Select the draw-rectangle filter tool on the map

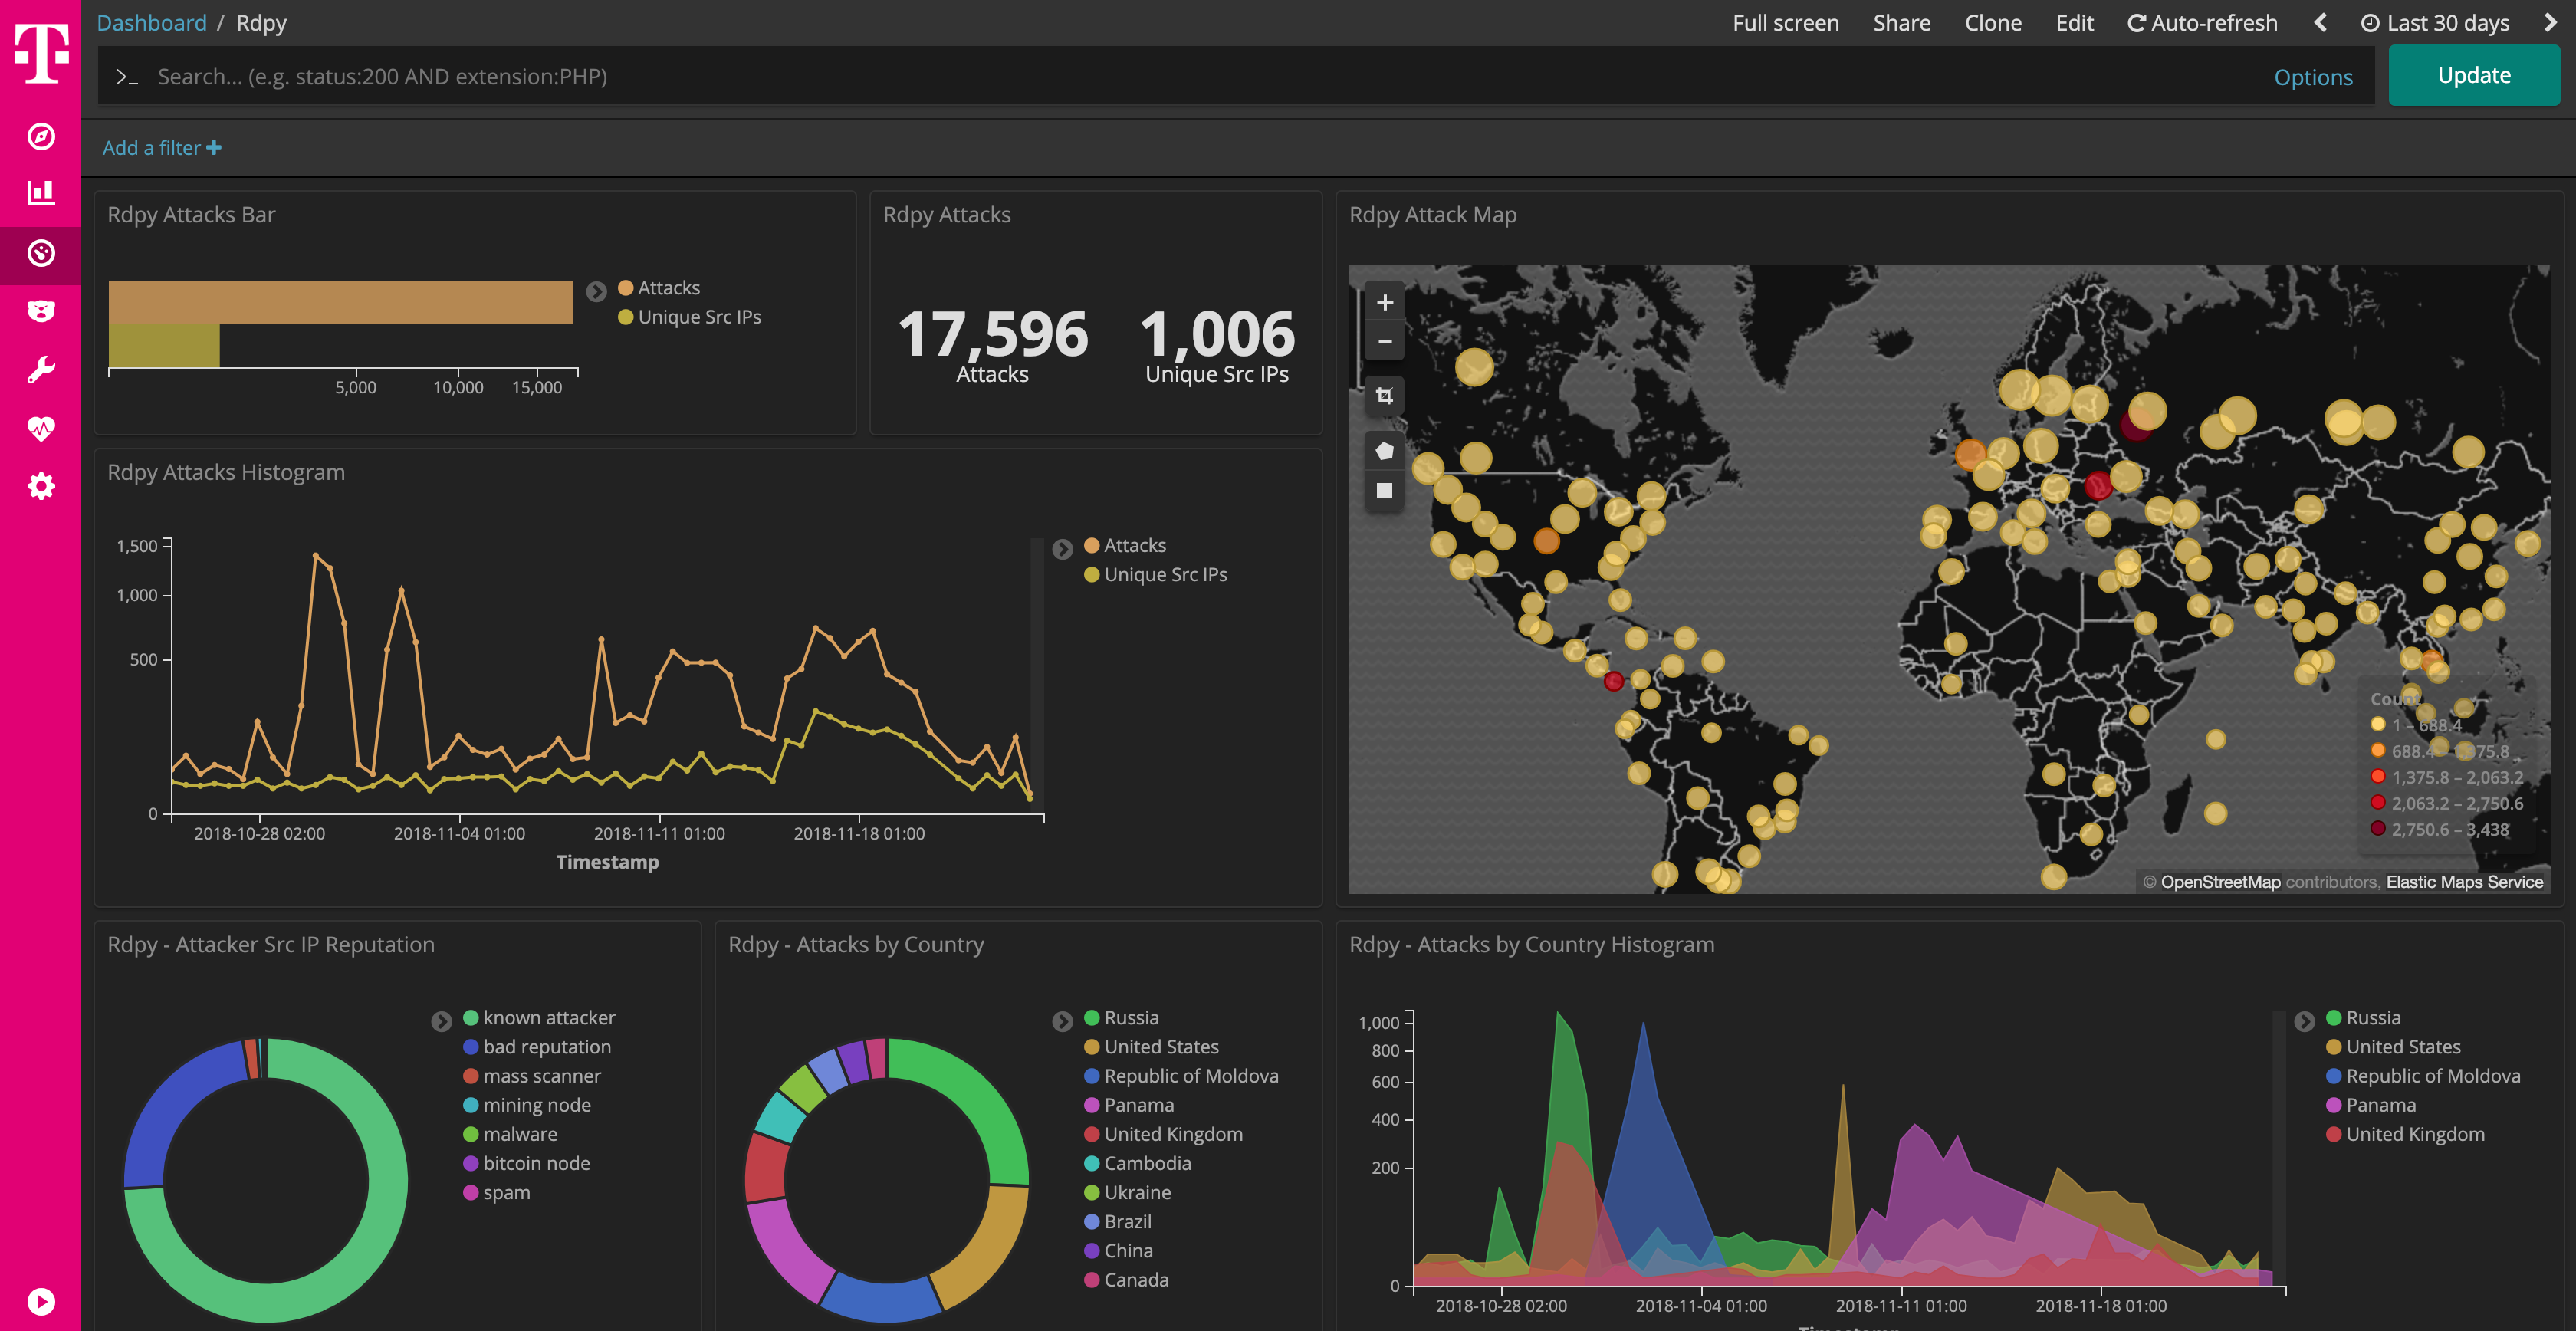tap(1384, 490)
